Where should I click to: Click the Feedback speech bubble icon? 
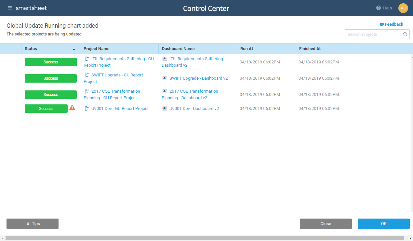(382, 24)
